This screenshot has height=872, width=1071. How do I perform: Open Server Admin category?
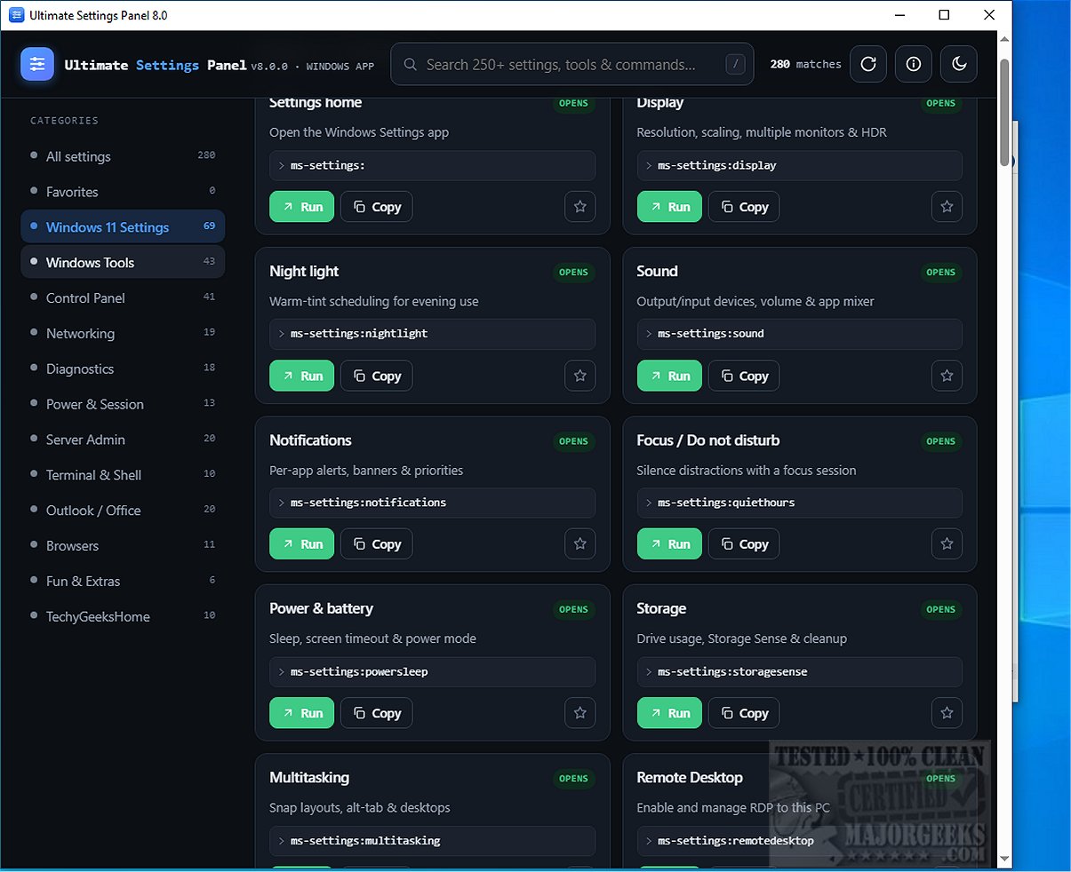[x=123, y=440]
